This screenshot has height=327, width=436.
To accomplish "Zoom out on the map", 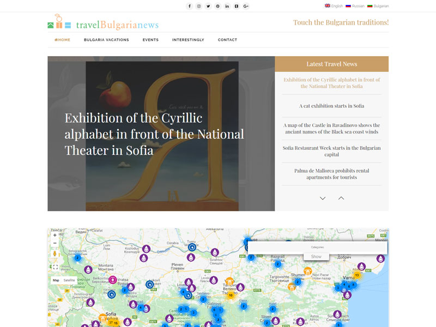I will pyautogui.click(x=55, y=243).
